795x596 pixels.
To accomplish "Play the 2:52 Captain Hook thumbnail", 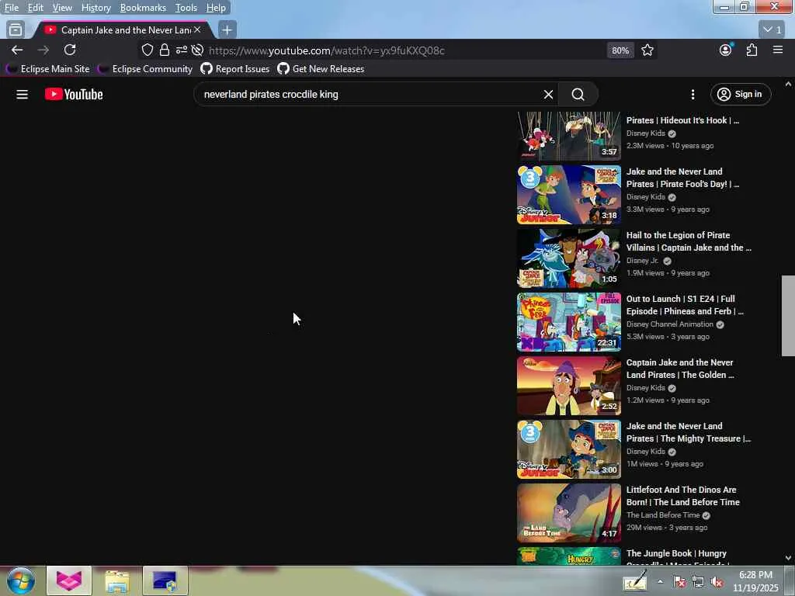I will [569, 385].
